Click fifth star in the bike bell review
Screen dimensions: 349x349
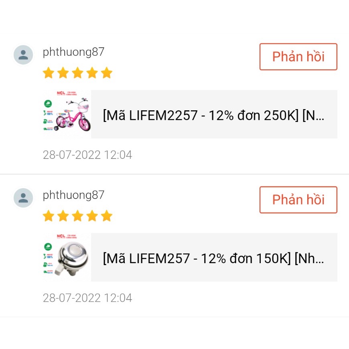tap(106, 216)
